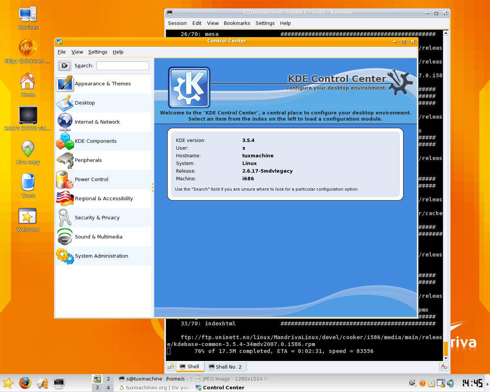Open Settings menu in Konsole
The height and width of the screenshot is (392, 490).
(265, 23)
